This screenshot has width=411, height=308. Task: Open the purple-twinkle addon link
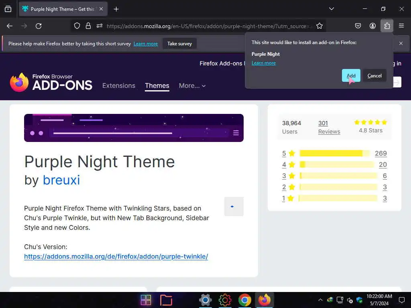116,256
